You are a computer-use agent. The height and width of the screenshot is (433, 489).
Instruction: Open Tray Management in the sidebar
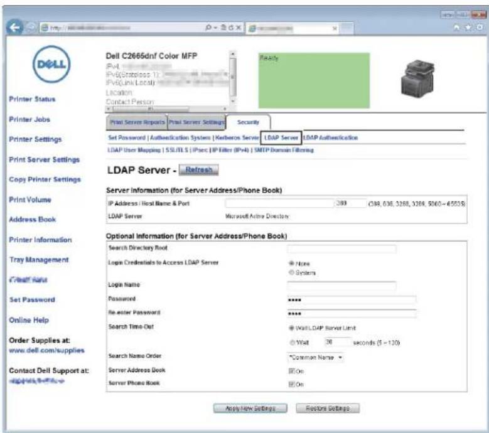pos(39,260)
